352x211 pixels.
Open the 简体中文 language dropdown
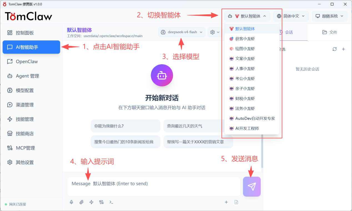(x=291, y=16)
